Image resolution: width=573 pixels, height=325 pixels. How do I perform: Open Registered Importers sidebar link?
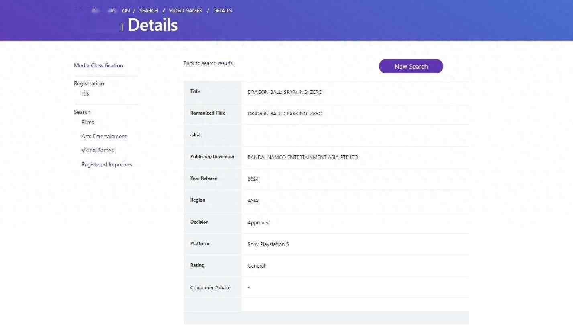click(106, 164)
